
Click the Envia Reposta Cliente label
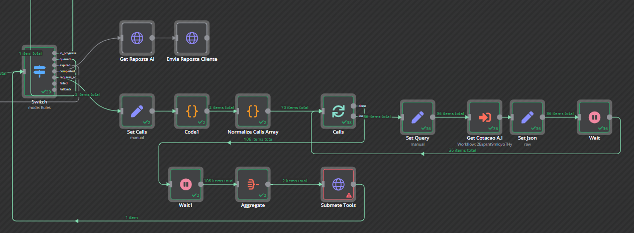coord(191,59)
